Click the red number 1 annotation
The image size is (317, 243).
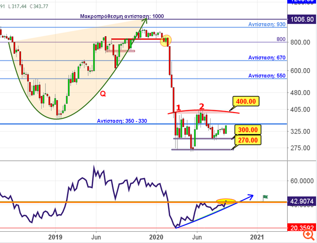point(179,108)
